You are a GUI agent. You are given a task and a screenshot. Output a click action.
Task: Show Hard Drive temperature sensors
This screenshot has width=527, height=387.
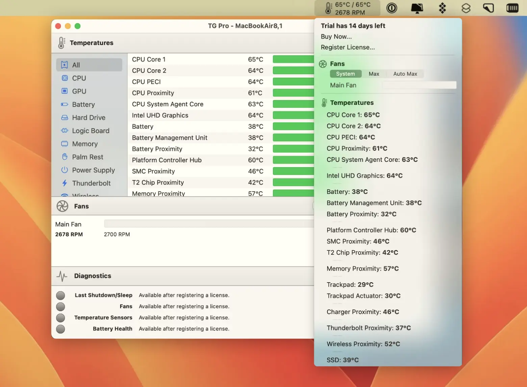88,118
